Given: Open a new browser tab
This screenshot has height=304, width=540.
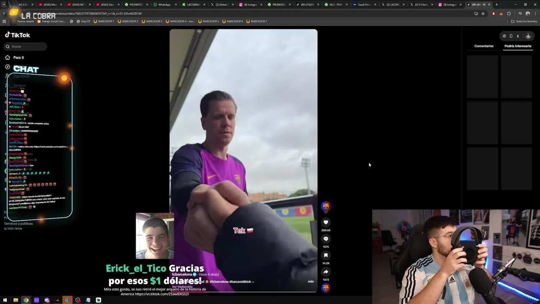Looking at the screenshot, I should click(x=497, y=5).
